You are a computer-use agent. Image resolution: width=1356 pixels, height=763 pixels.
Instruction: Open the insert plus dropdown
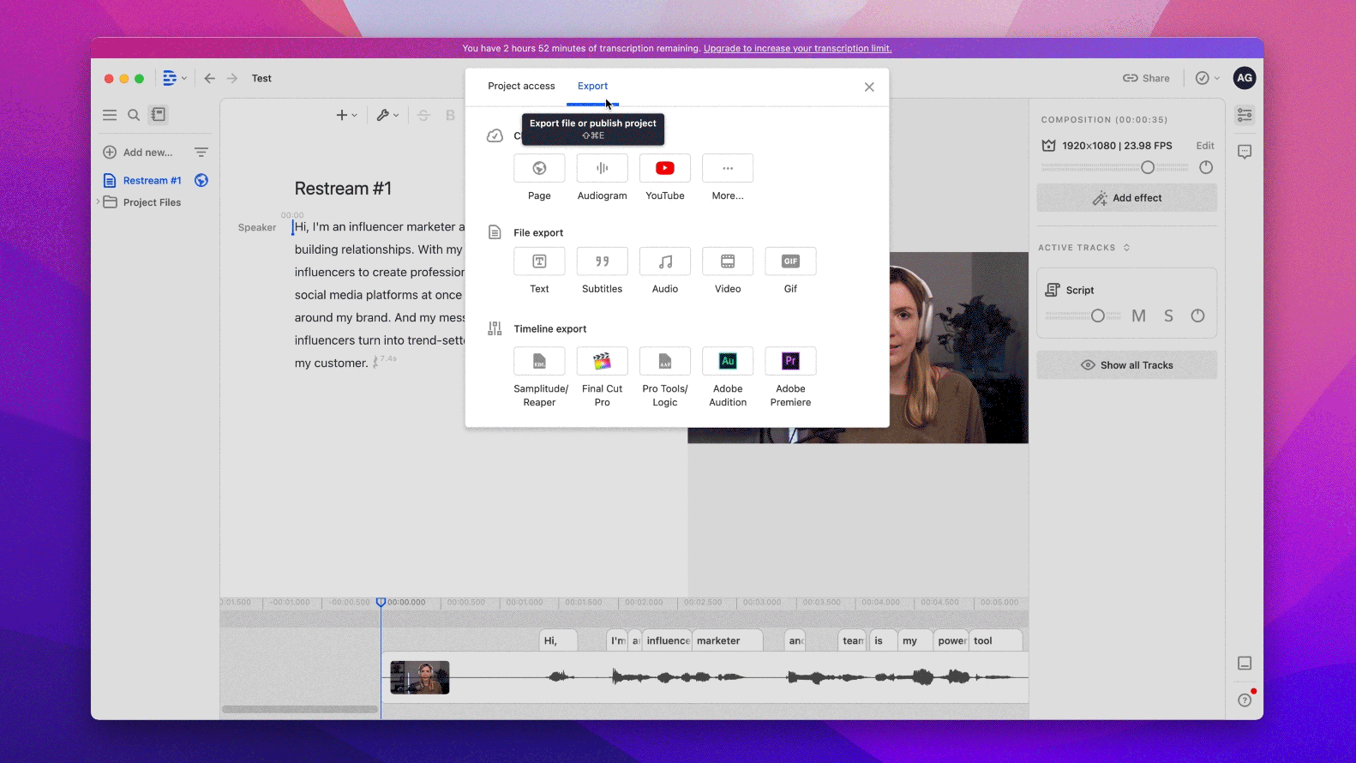346,115
